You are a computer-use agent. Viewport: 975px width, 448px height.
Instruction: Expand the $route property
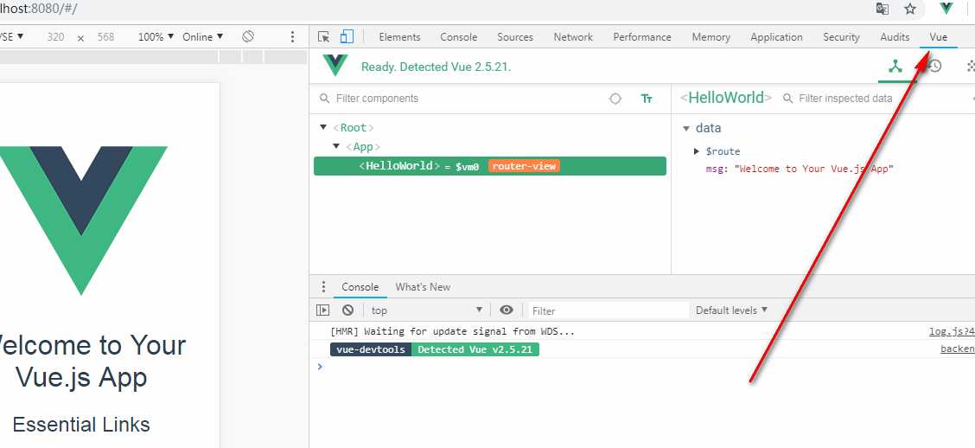pyautogui.click(x=697, y=151)
